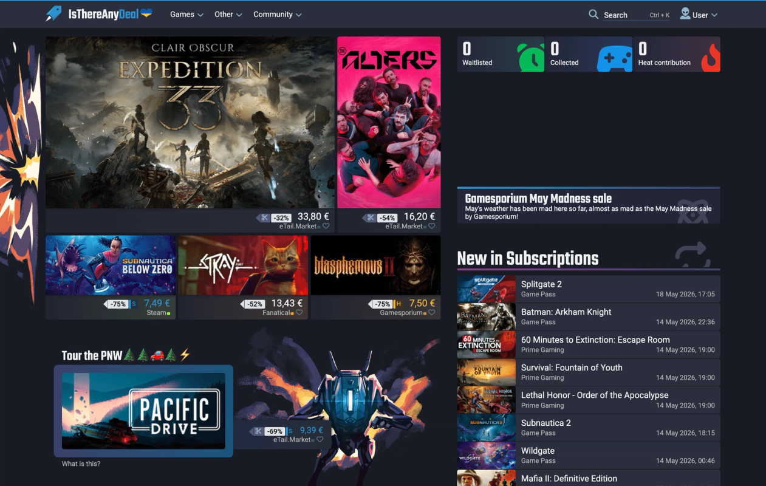The width and height of the screenshot is (766, 486).
Task: Open The Alters cover image
Action: tap(389, 123)
